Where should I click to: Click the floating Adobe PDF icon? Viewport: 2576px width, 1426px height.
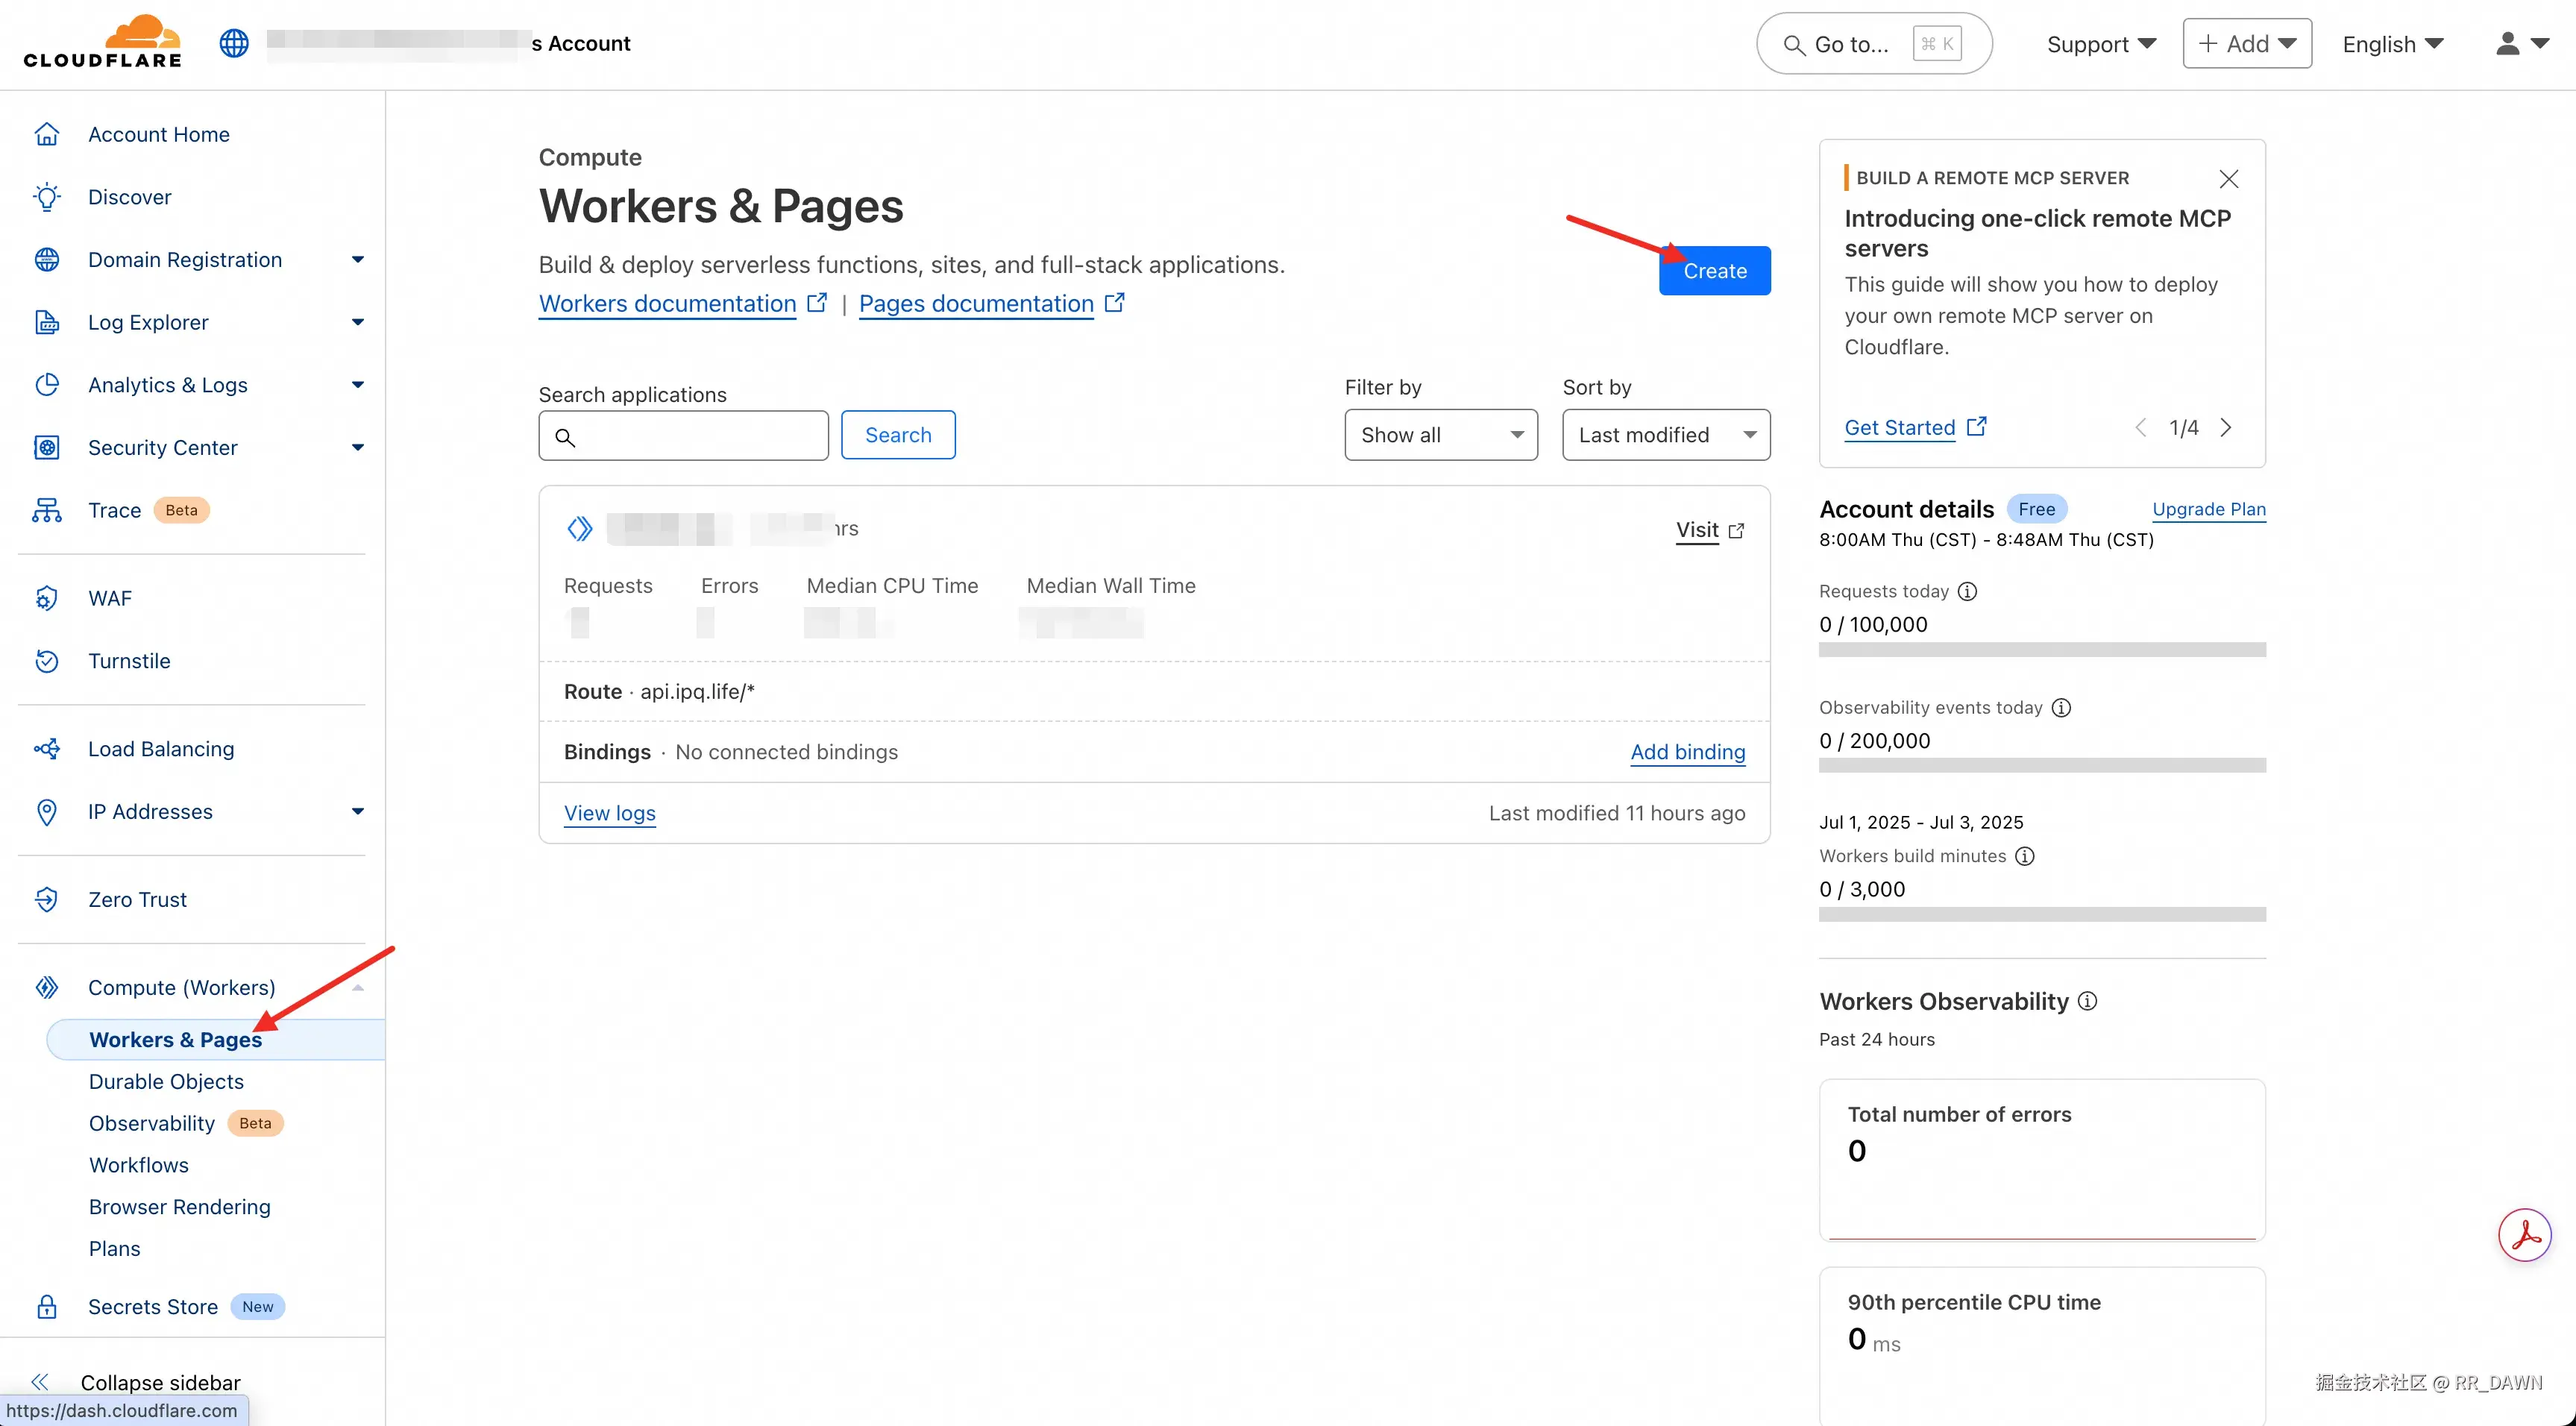2525,1235
